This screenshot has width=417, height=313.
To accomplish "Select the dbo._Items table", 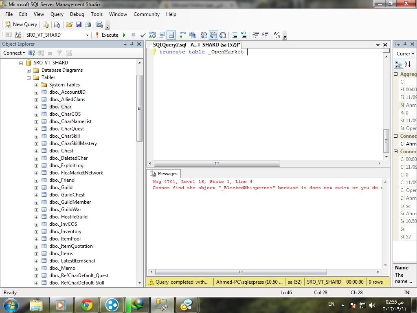I will pyautogui.click(x=61, y=253).
